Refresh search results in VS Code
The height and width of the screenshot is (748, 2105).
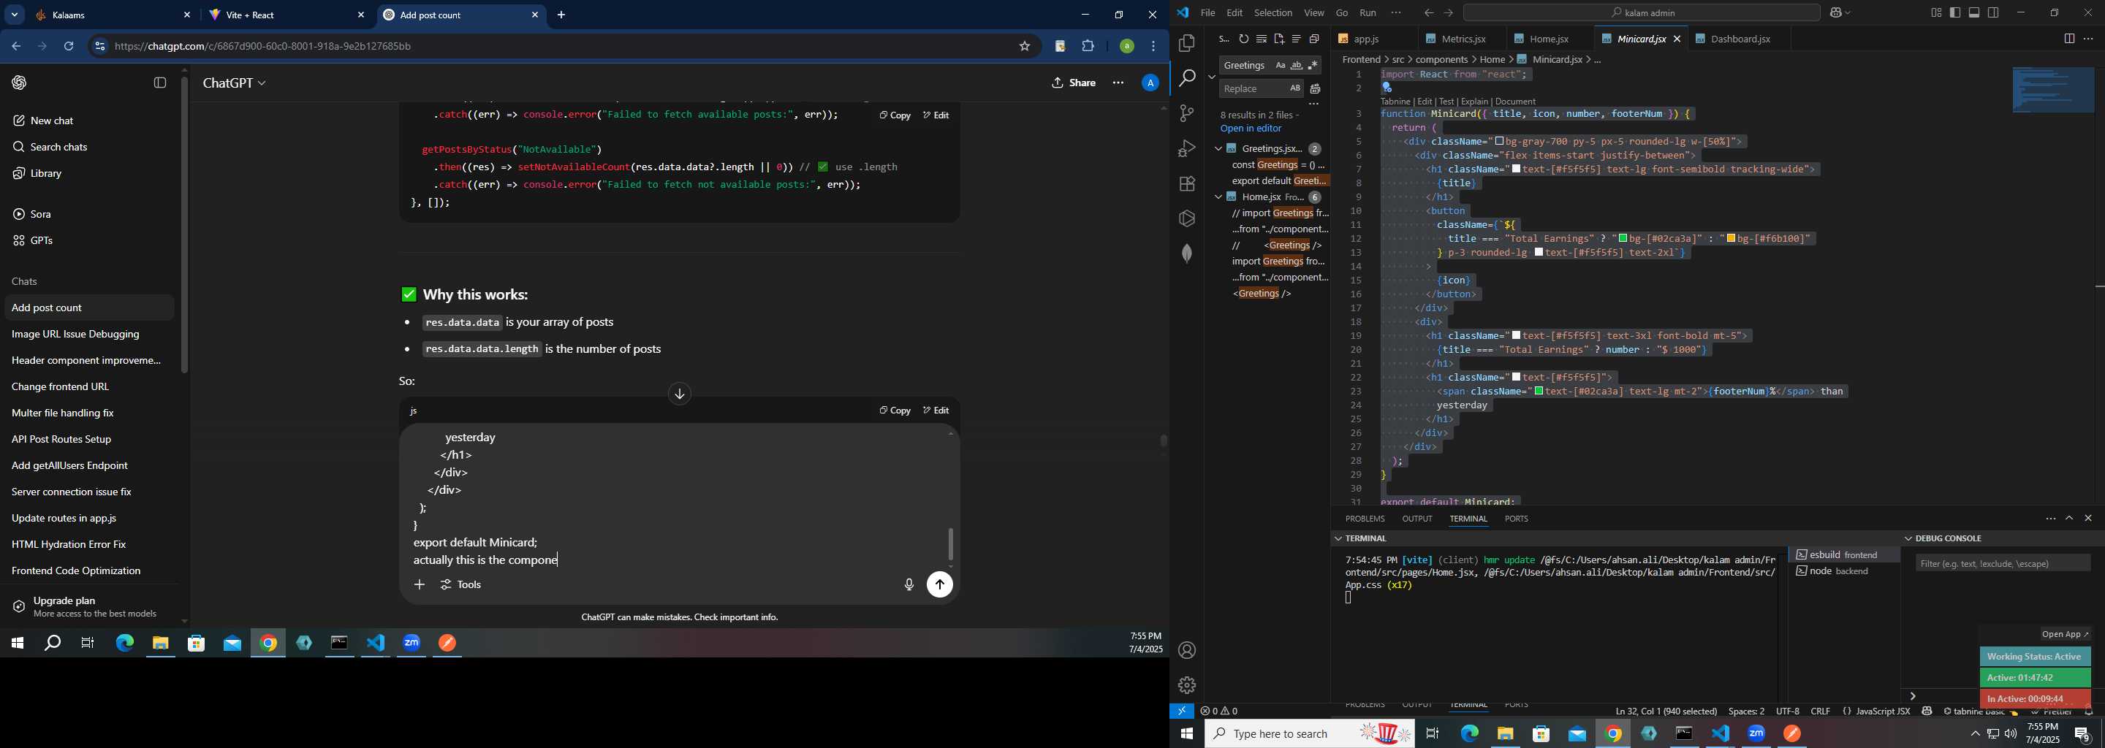[x=1244, y=39]
